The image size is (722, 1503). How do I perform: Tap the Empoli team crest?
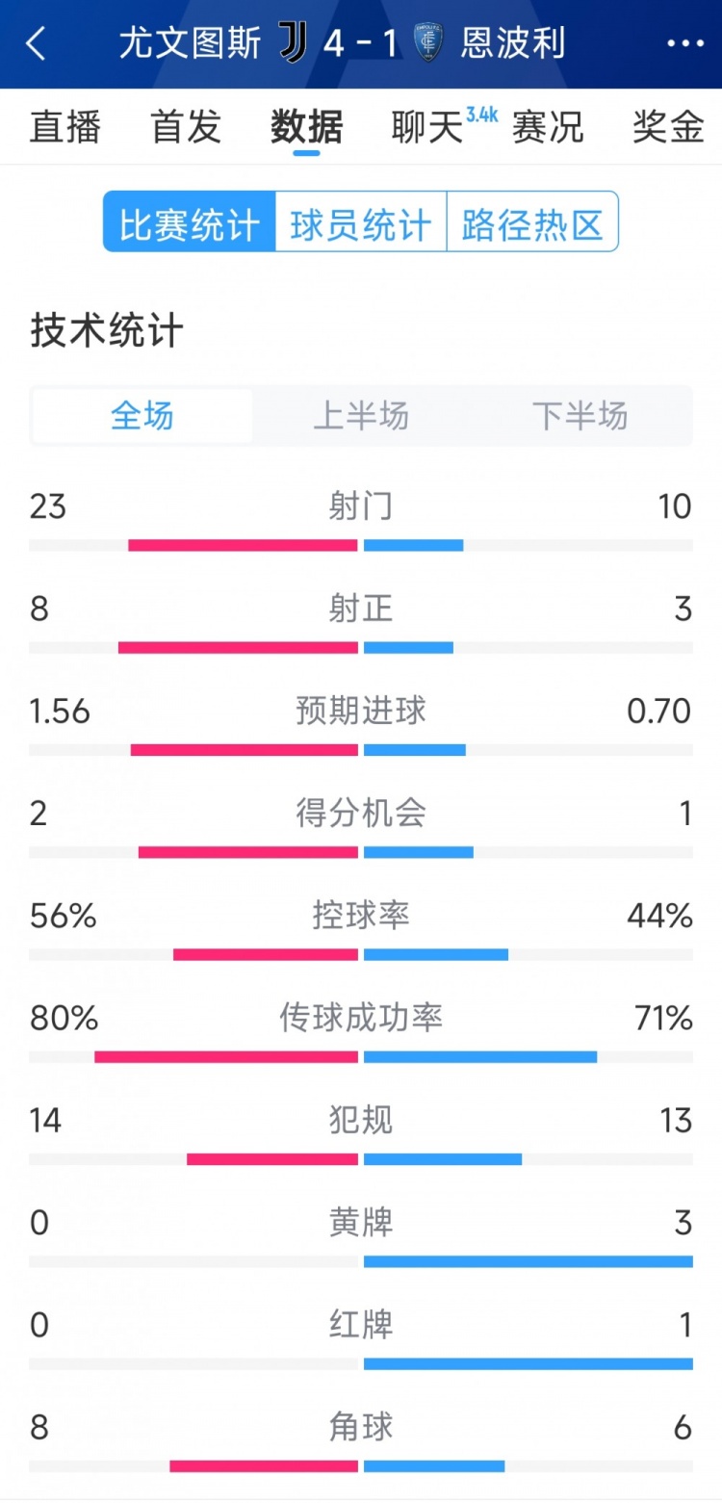tap(427, 43)
